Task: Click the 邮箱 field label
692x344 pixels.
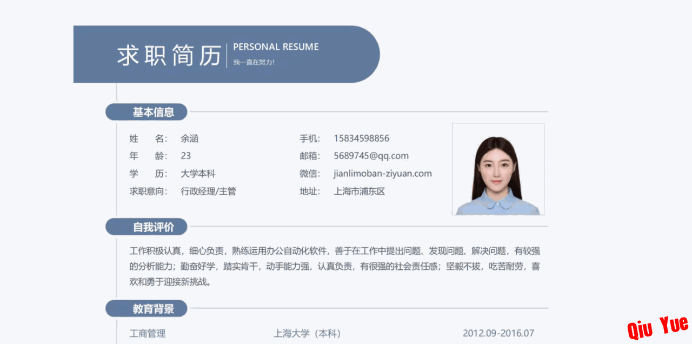Action: (x=310, y=156)
